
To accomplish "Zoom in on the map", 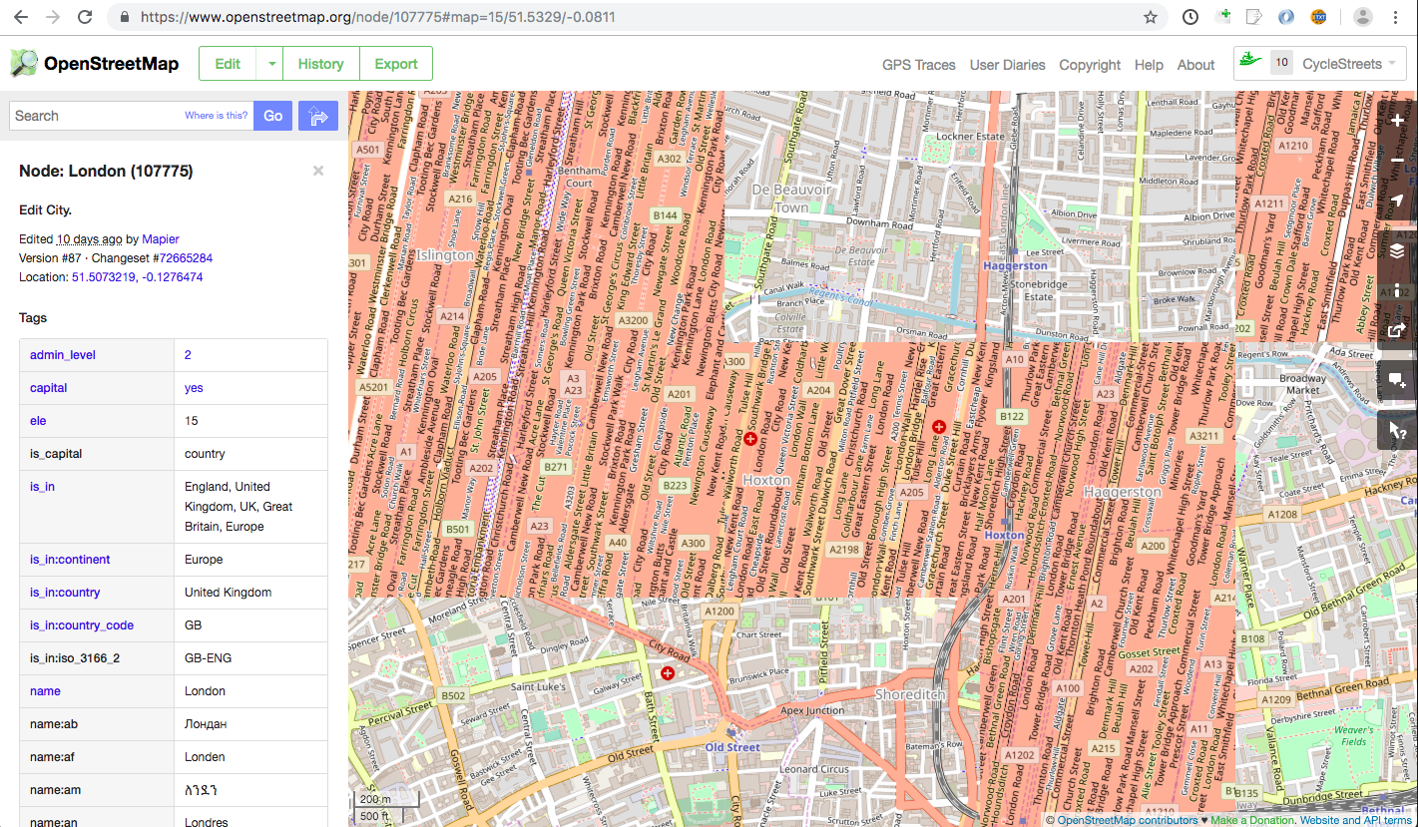I will pos(1396,120).
